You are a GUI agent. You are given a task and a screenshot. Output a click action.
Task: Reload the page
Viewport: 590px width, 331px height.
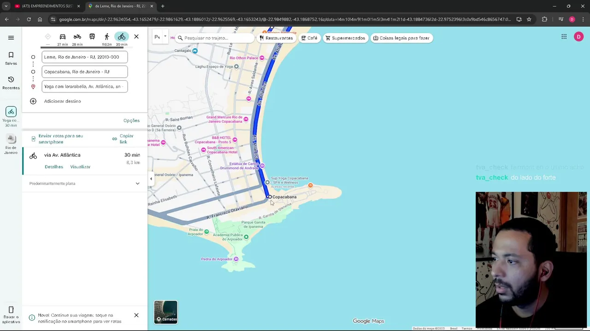[29, 19]
